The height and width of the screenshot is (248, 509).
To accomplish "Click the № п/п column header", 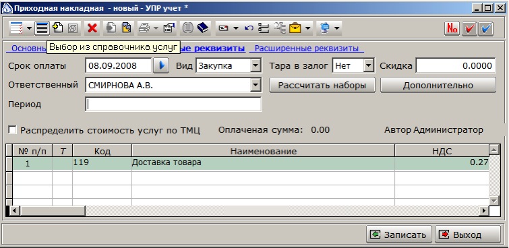I will coord(32,151).
